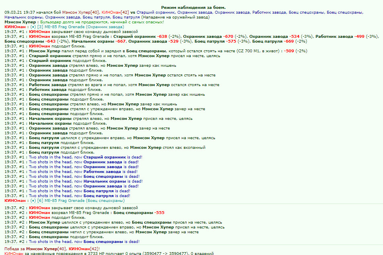
Task: Click round #2 line КИНОман закрывает свою команду
Action: click(71, 208)
